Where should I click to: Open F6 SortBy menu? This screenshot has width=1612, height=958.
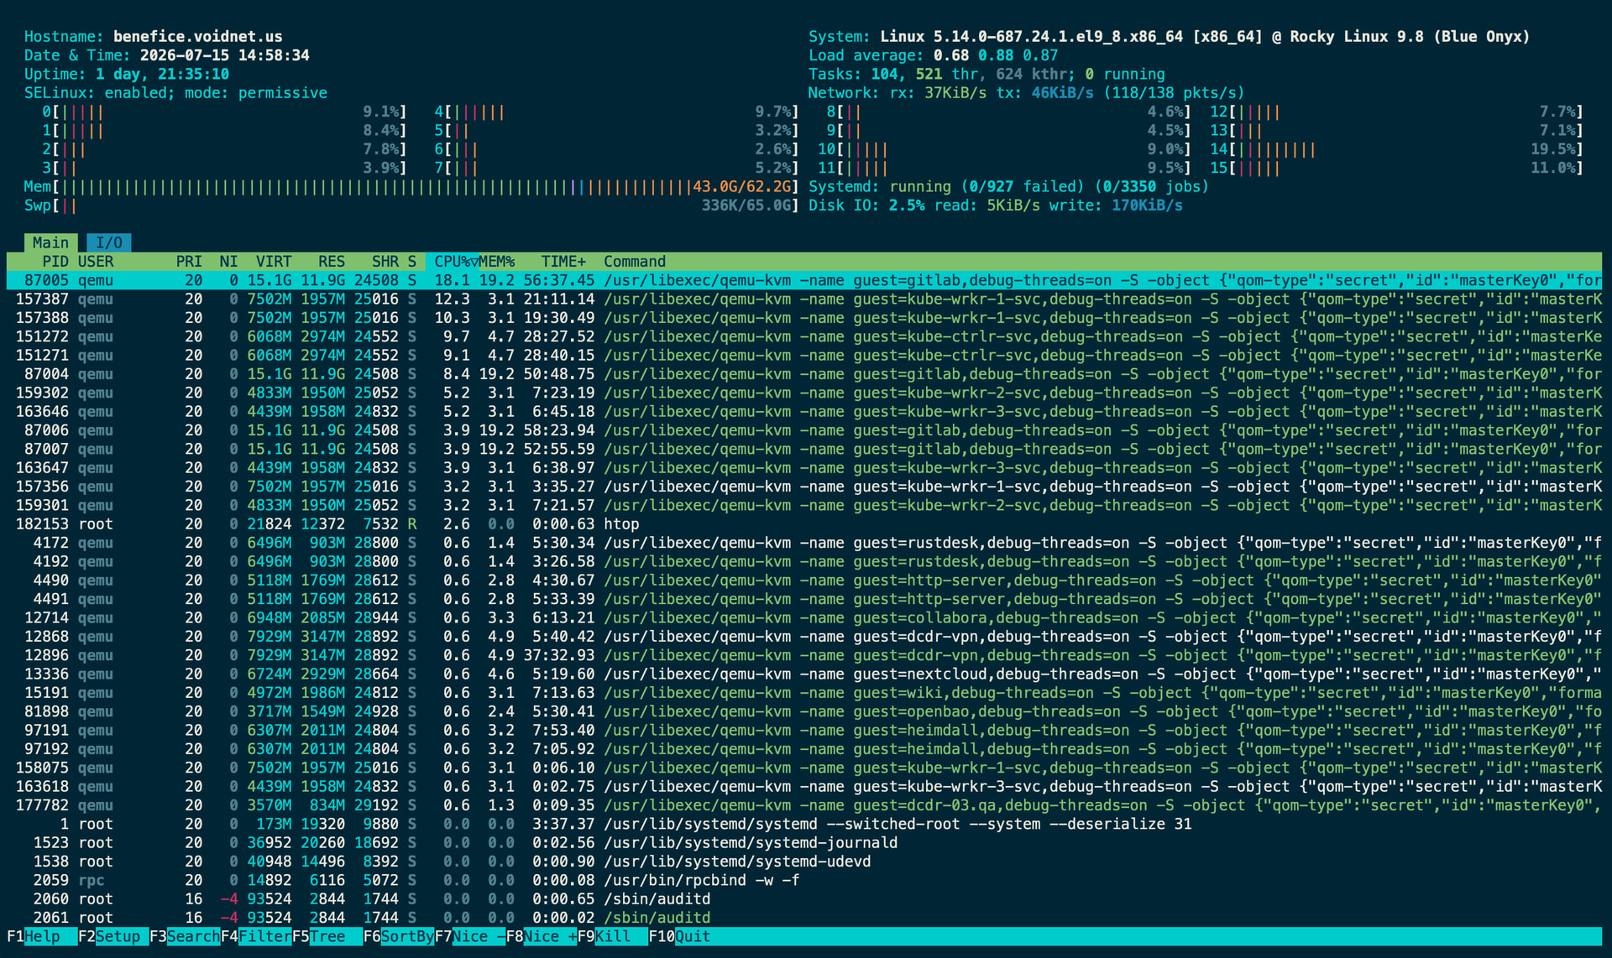[399, 936]
